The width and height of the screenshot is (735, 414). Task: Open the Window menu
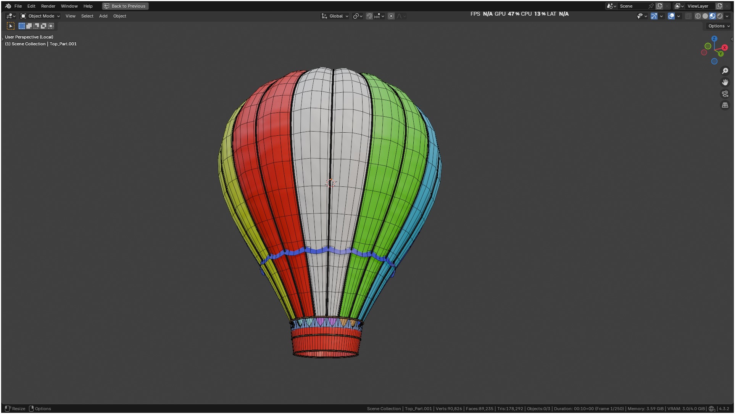click(69, 6)
